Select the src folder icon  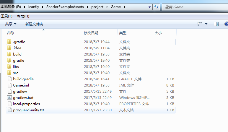point(9,73)
